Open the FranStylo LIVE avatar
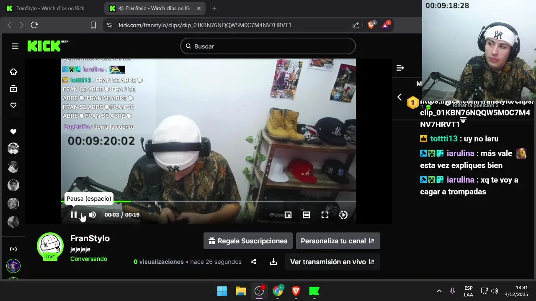The width and height of the screenshot is (536, 301). pos(50,246)
